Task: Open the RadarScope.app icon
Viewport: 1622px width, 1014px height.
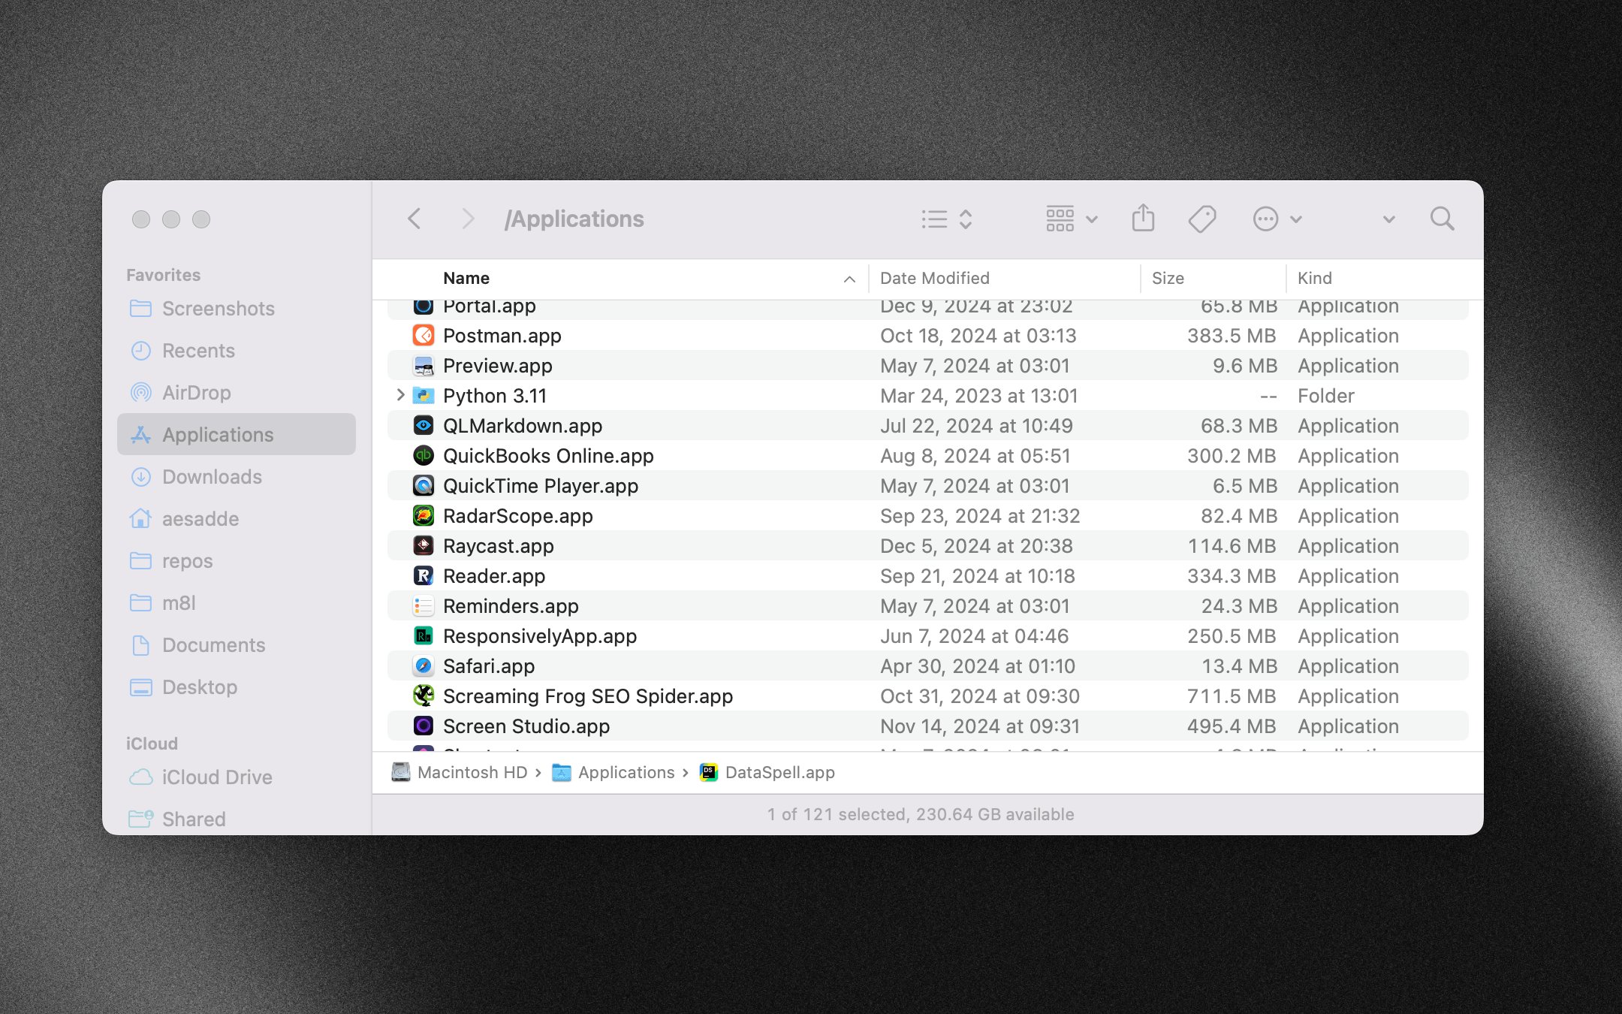Action: click(x=421, y=515)
